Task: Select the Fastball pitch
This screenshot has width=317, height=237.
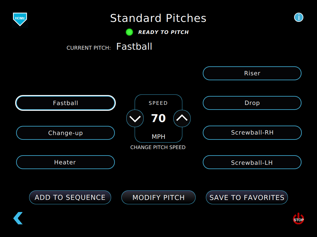Action: click(65, 103)
